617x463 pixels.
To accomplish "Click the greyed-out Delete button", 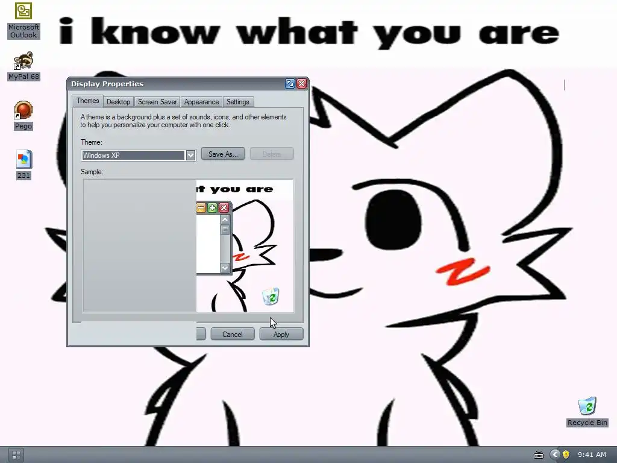I will pyautogui.click(x=272, y=154).
